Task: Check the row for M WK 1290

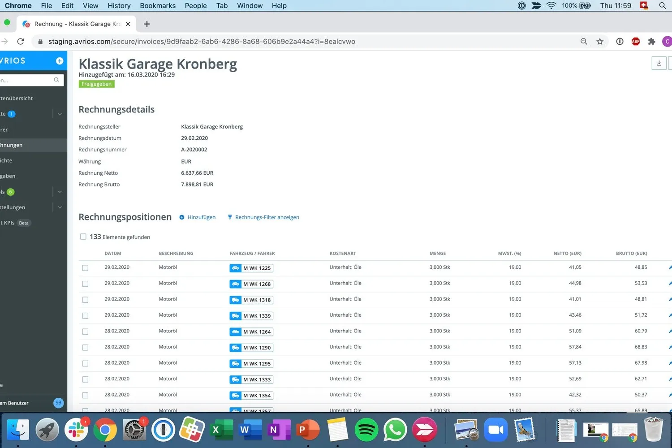Action: click(x=85, y=348)
